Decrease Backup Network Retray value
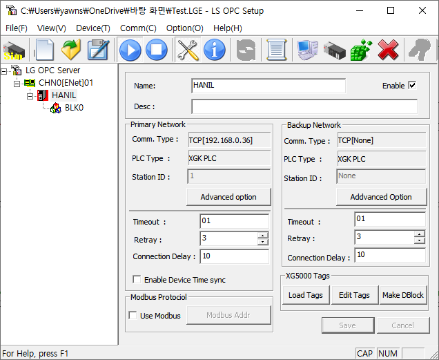This screenshot has height=360, width=439. click(x=419, y=240)
